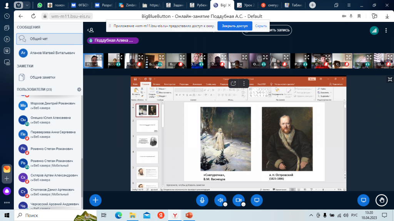
Task: Select user Онешко Юлия Алексеевна
Action: click(50, 120)
